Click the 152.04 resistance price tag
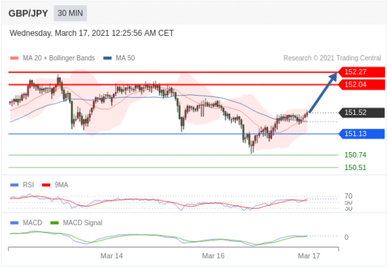Screen dimensions: 387x267 pos(361,85)
